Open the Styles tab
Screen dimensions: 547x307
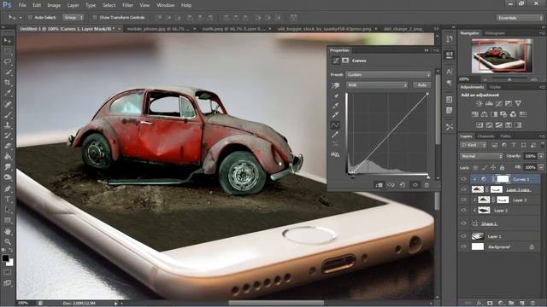coord(495,87)
